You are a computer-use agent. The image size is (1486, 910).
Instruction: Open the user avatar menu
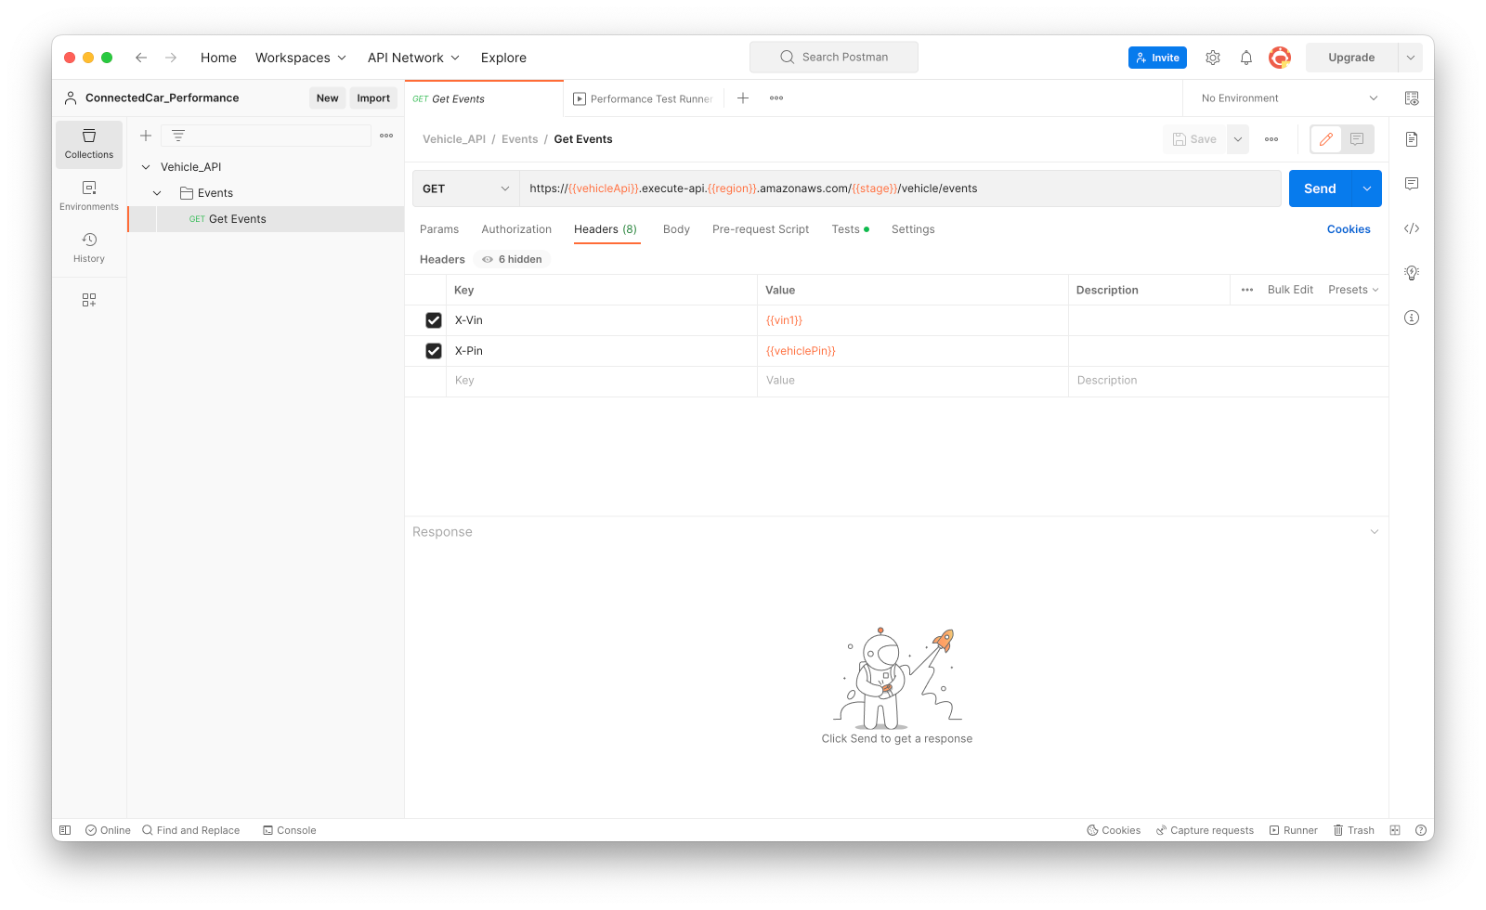coord(1280,58)
